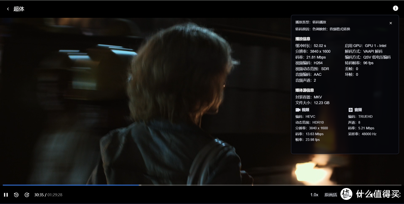Click the 码率: 21.81 Mbps entry
Image resolution: width=404 pixels, height=204 pixels.
(310, 57)
